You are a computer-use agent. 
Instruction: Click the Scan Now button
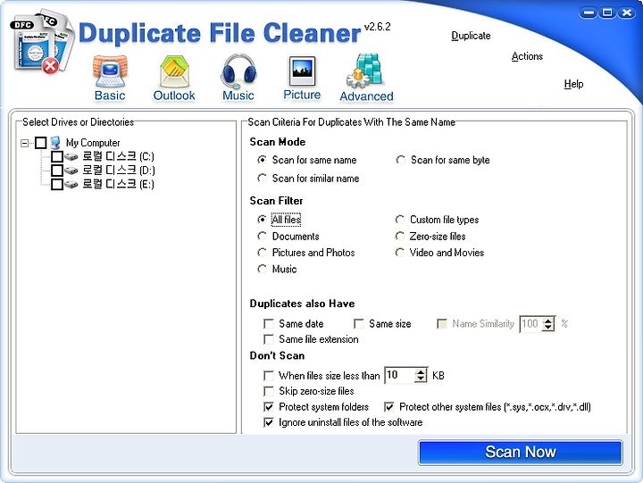coord(521,453)
